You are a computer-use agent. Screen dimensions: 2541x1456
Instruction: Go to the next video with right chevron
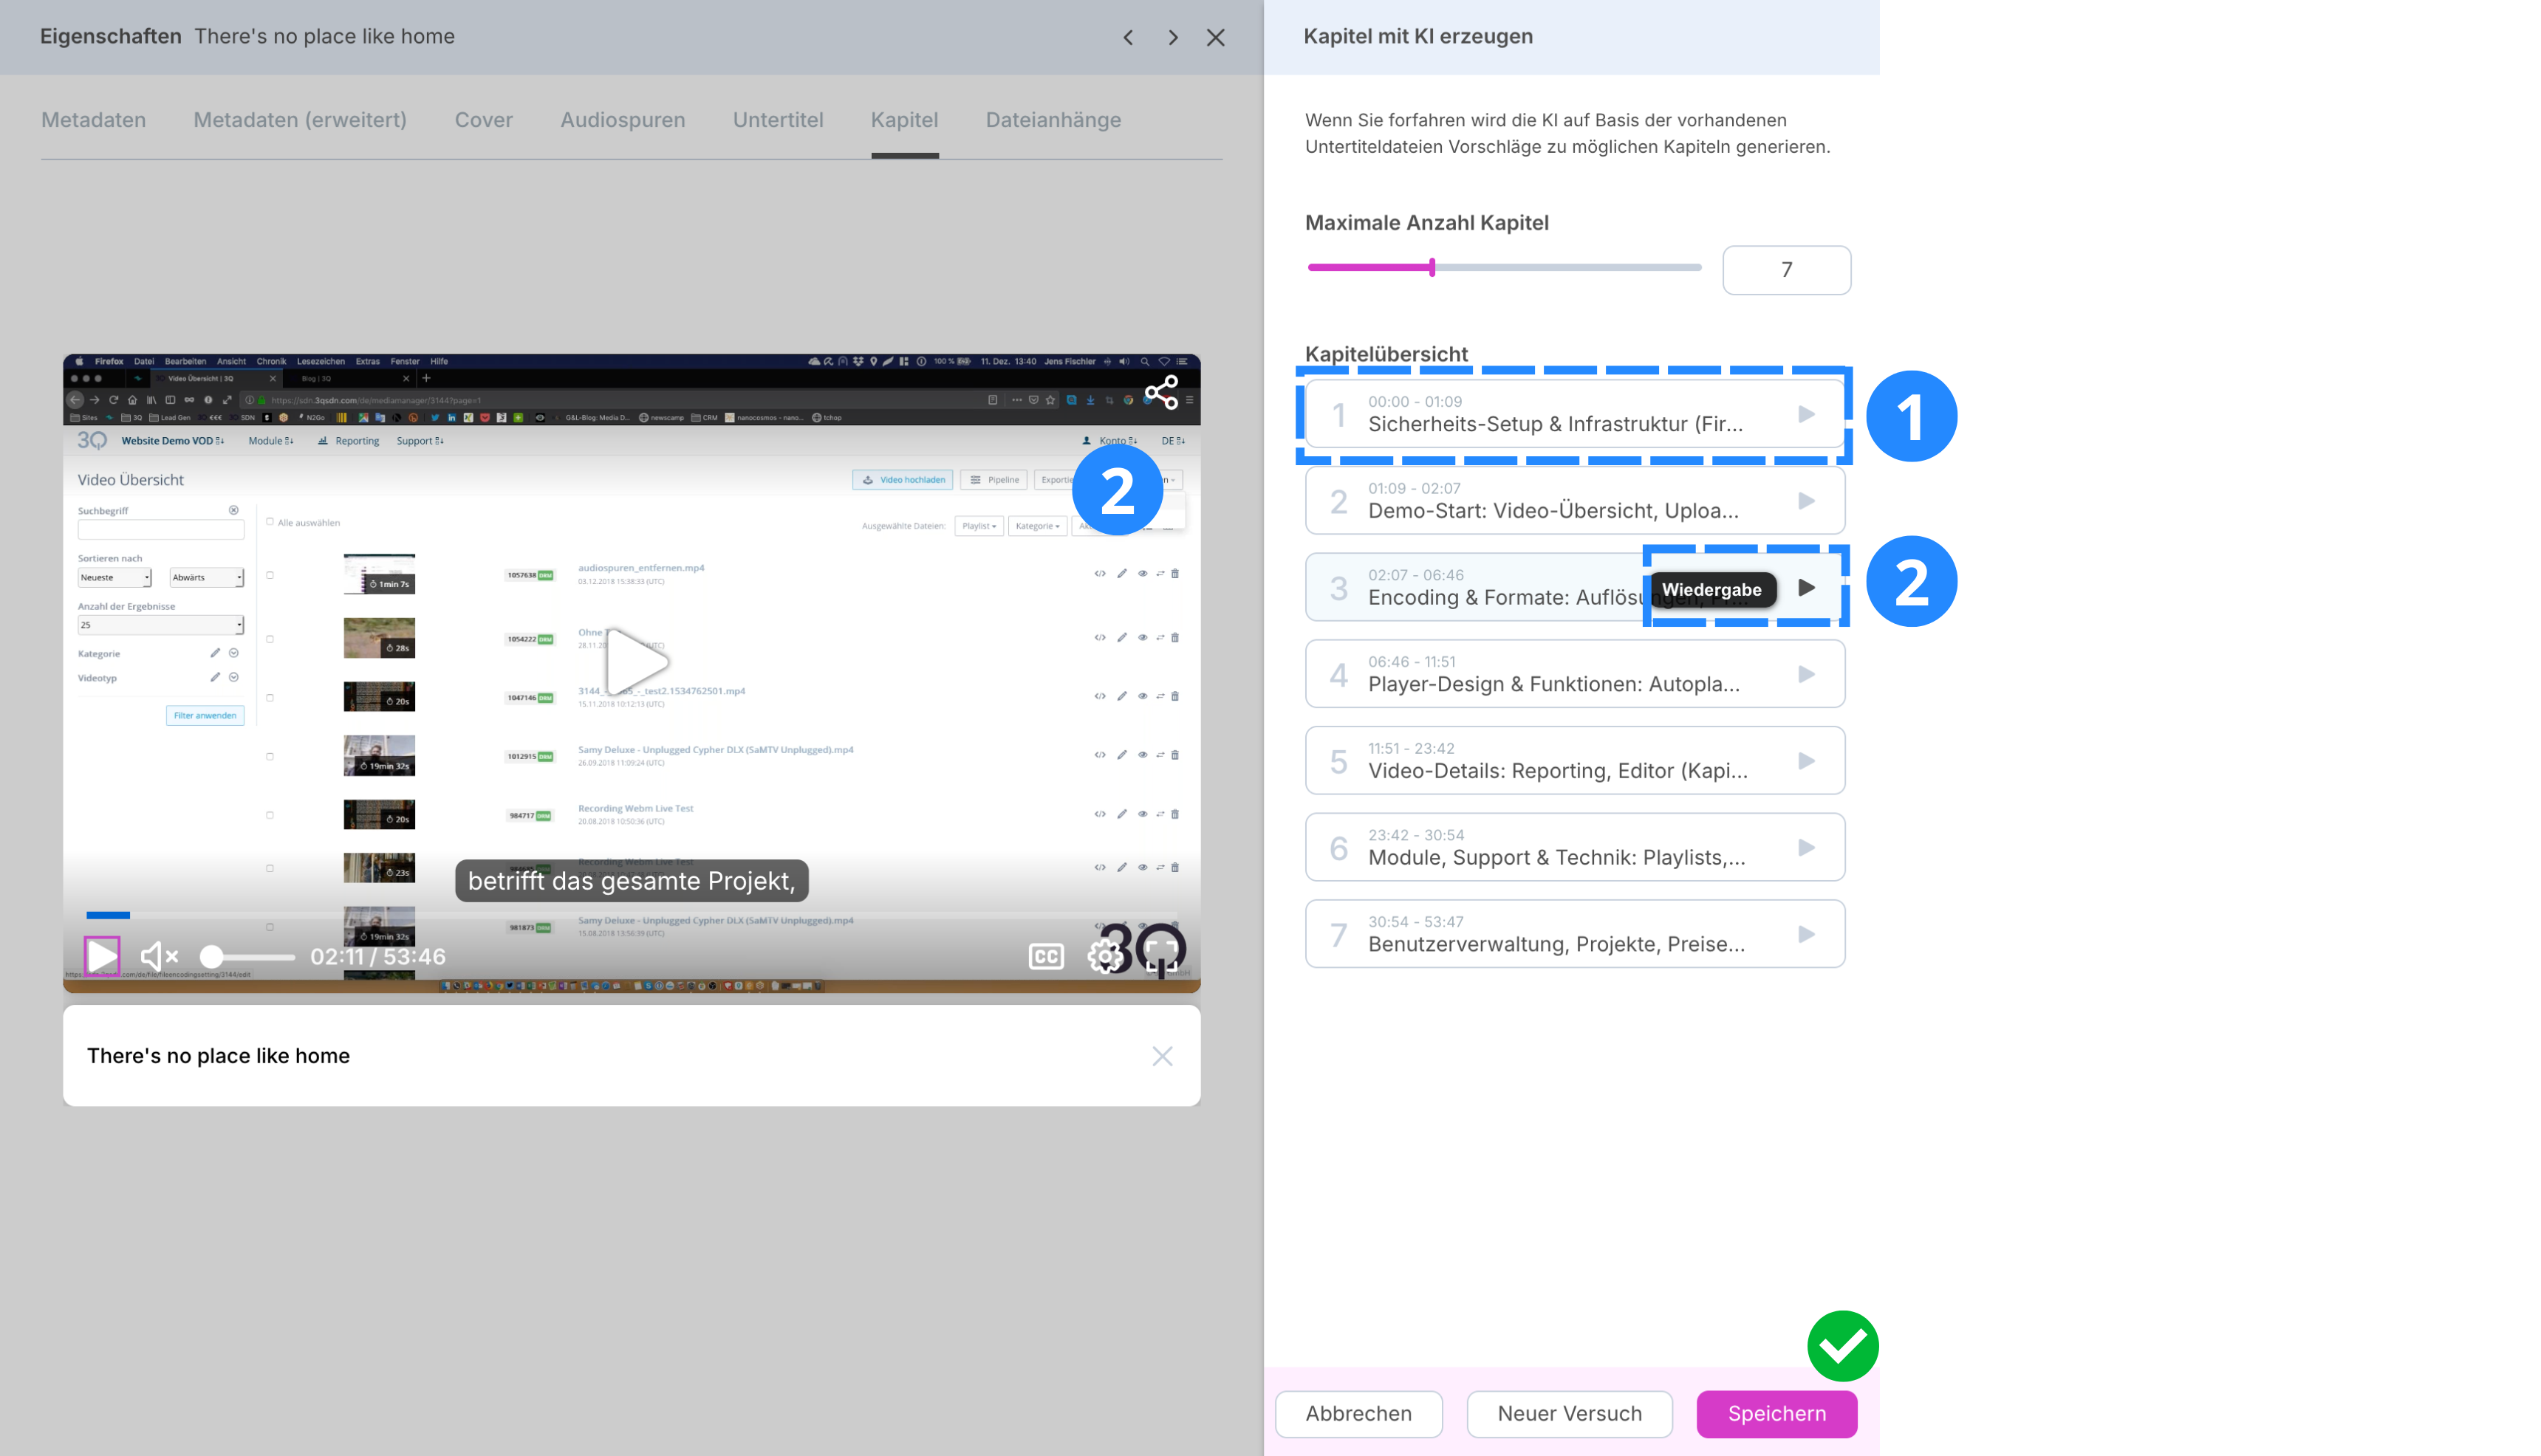(1172, 37)
